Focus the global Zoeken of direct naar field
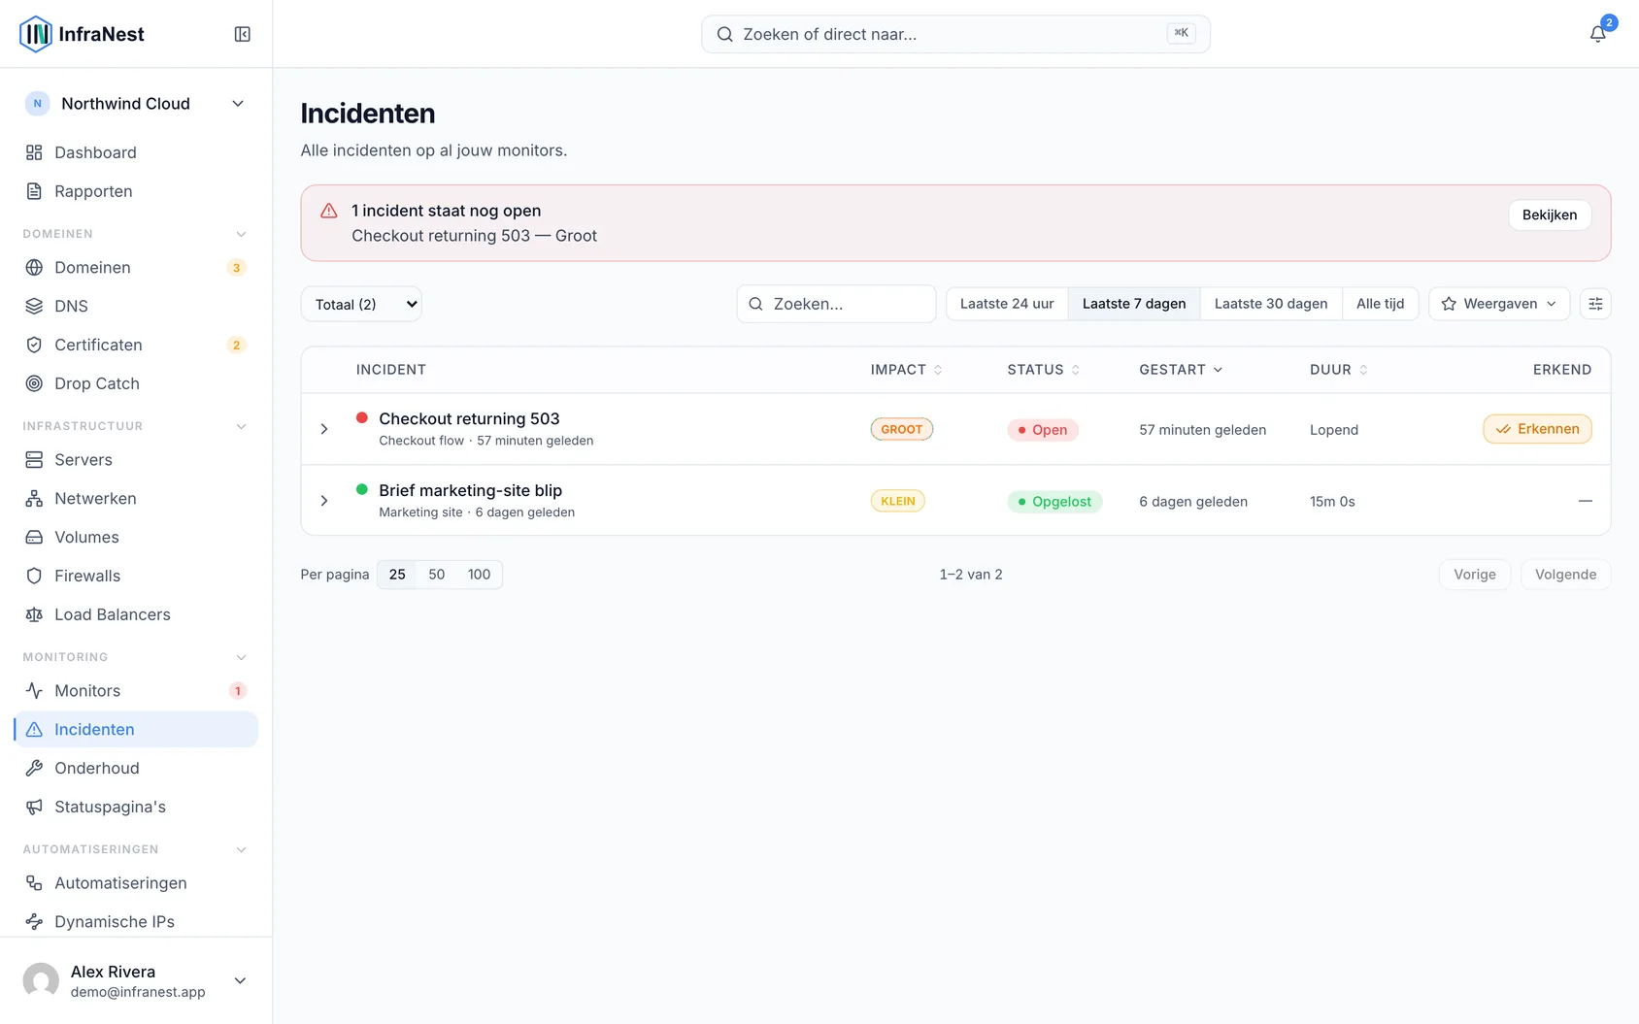This screenshot has height=1024, width=1639. (955, 34)
